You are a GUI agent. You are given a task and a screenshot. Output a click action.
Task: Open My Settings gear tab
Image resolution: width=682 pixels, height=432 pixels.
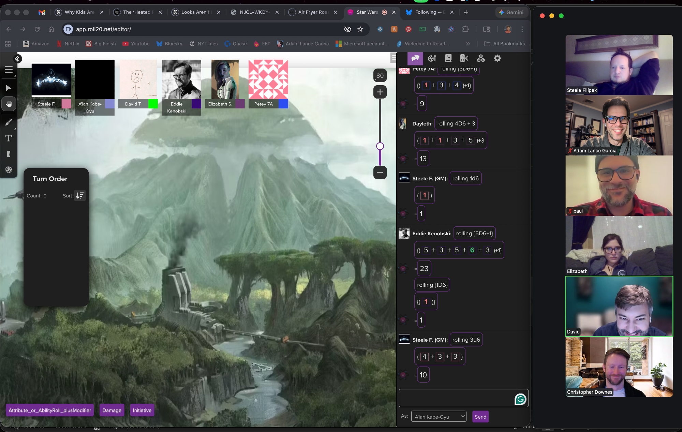pyautogui.click(x=497, y=58)
